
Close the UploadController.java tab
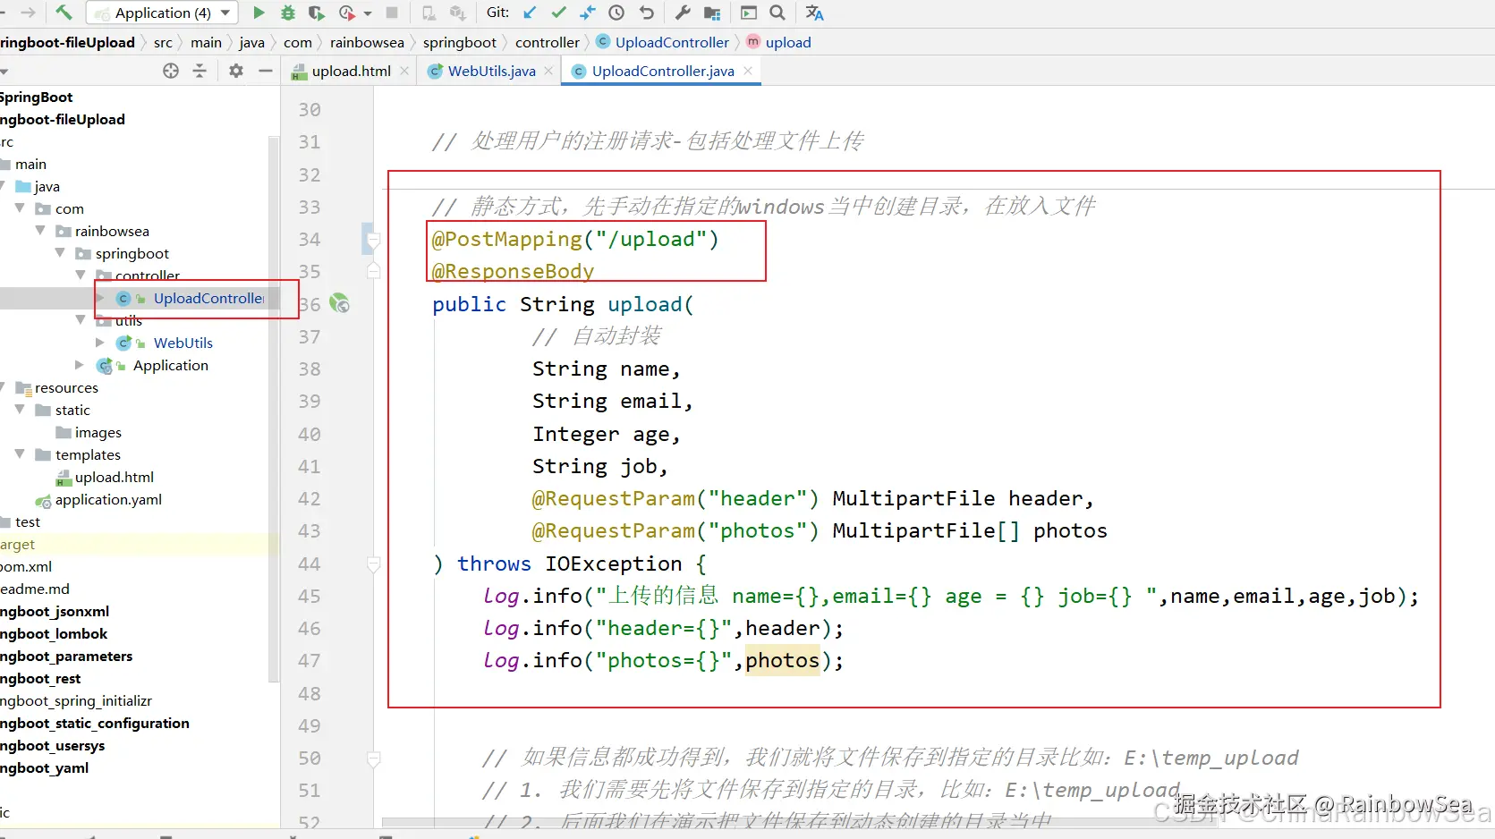pyautogui.click(x=748, y=70)
